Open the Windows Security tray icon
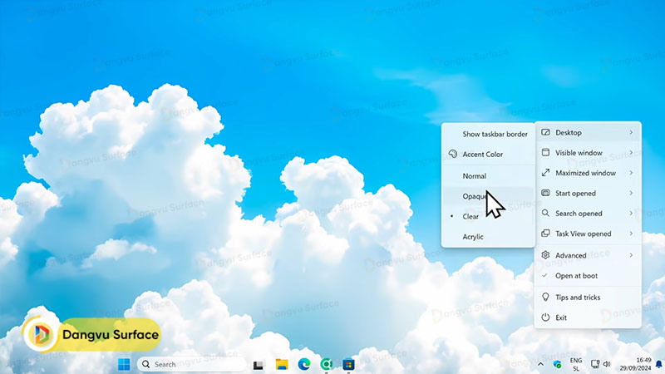Image resolution: width=665 pixels, height=374 pixels. pyautogui.click(x=557, y=364)
